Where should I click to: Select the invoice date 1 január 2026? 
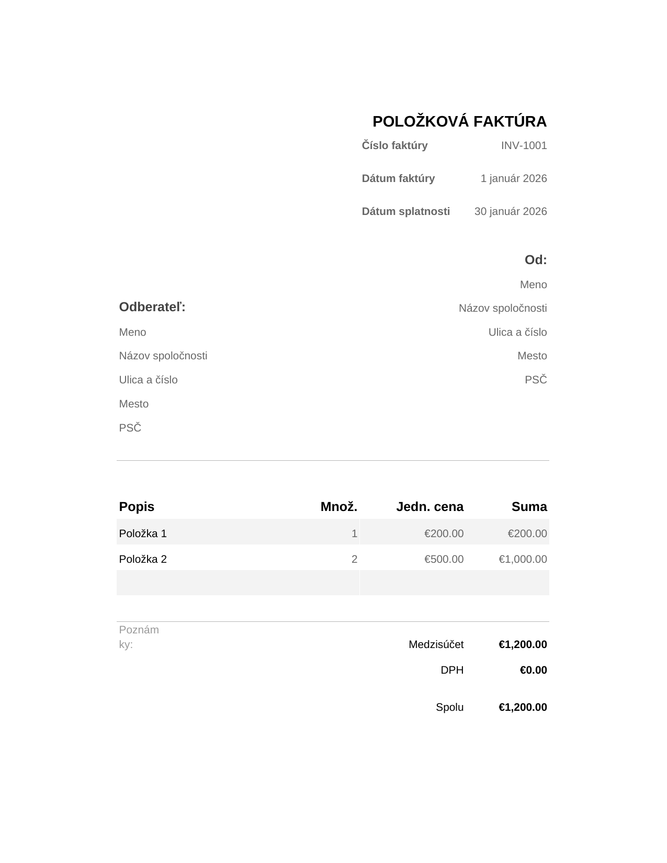514,178
